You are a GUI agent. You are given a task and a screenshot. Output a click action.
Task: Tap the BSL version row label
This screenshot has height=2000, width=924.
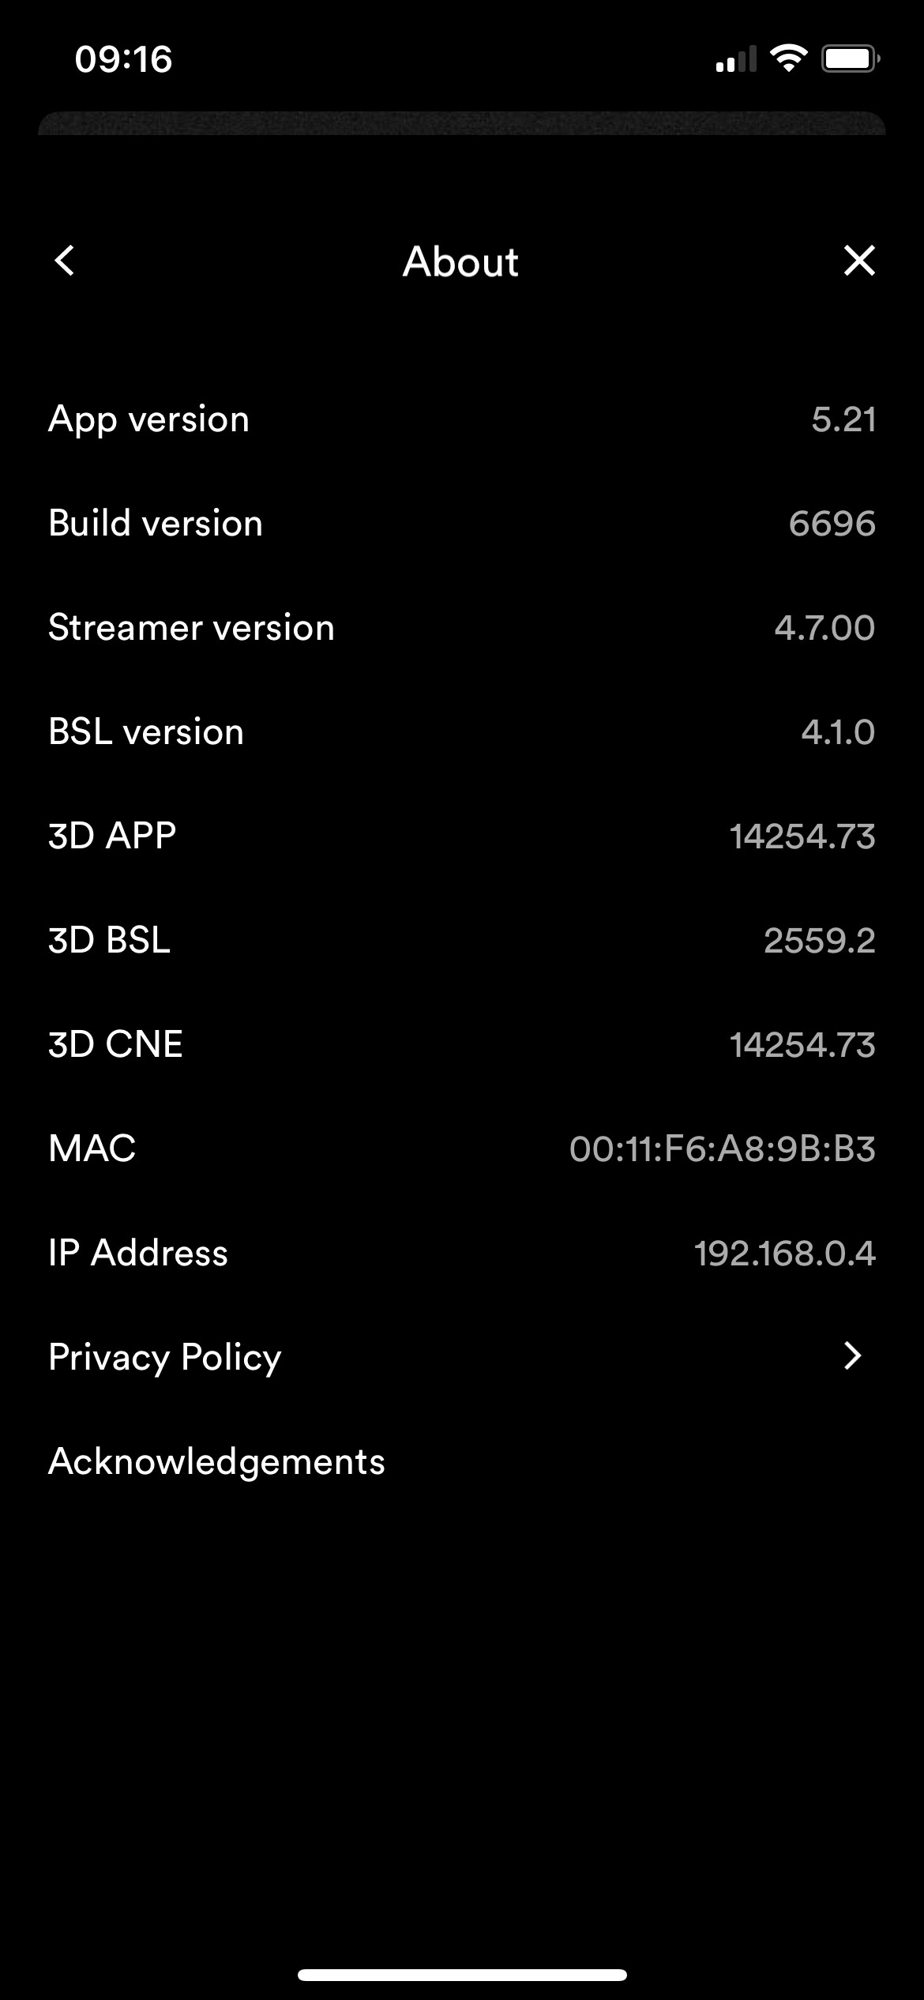pos(146,731)
